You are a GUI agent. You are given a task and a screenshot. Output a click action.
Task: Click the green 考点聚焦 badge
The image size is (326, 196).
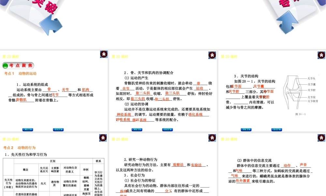pyautogui.click(x=18, y=66)
